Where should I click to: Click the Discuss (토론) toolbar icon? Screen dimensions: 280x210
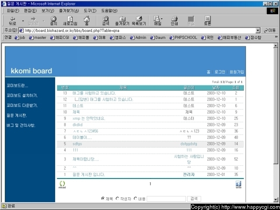click(207, 21)
